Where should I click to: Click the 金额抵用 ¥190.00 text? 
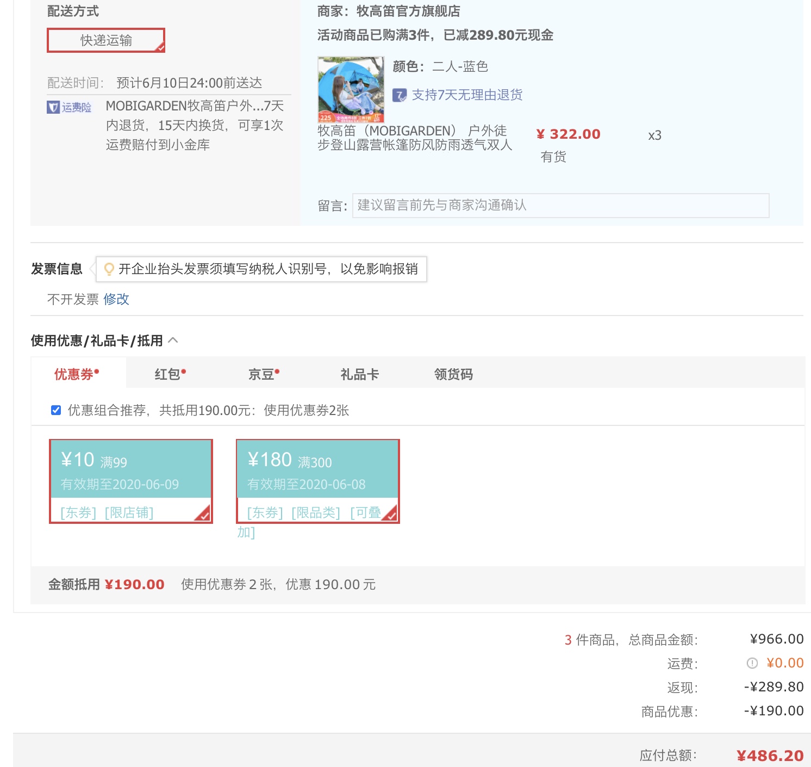[x=107, y=585]
